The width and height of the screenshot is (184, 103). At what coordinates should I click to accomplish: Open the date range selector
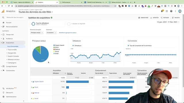[x=168, y=22]
